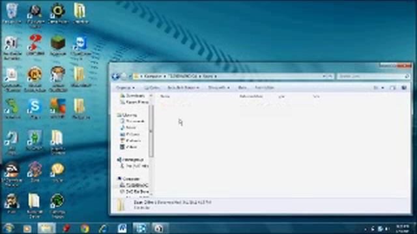Click the Open button in Explorer toolbar

[152, 88]
